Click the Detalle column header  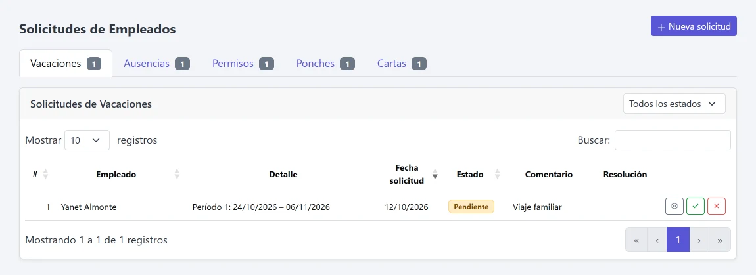coord(283,175)
